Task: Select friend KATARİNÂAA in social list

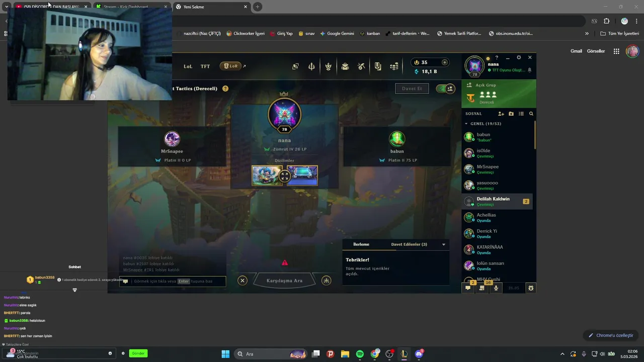Action: point(497,249)
